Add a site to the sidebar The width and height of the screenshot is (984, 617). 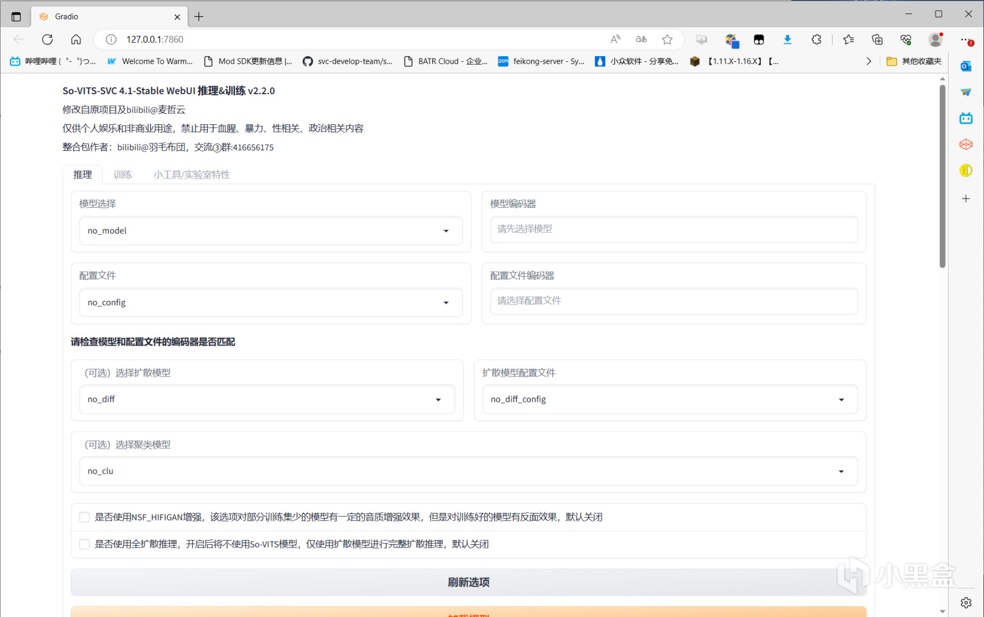pos(965,199)
